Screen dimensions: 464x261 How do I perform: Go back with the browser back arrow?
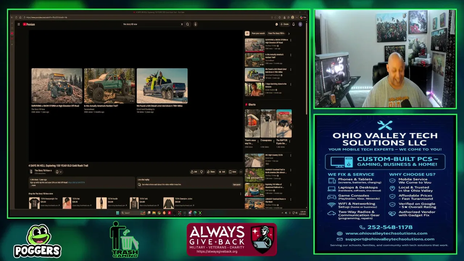pos(12,17)
